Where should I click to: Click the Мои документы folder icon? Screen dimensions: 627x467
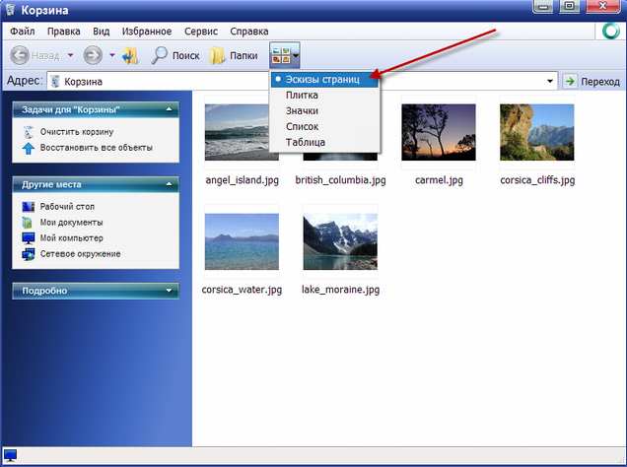[28, 222]
